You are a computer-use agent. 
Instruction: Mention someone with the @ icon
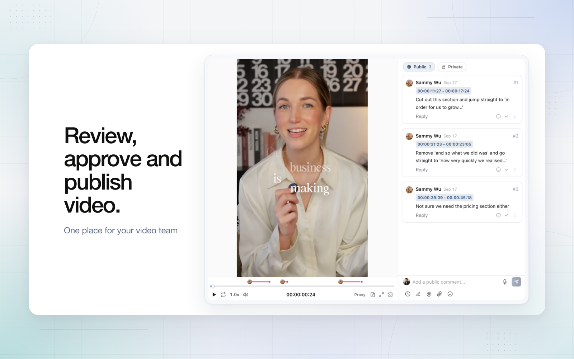[x=429, y=294]
